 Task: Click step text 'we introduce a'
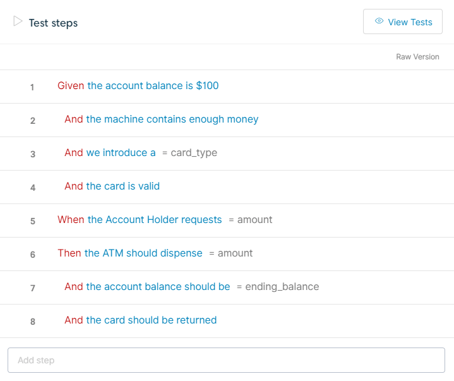pyautogui.click(x=121, y=152)
